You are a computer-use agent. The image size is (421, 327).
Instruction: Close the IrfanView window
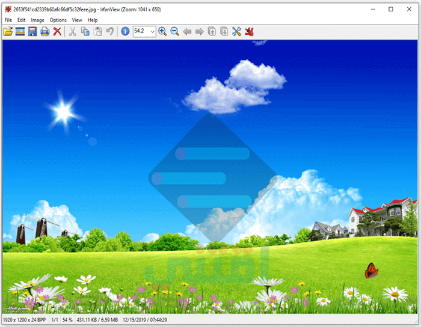(x=409, y=10)
